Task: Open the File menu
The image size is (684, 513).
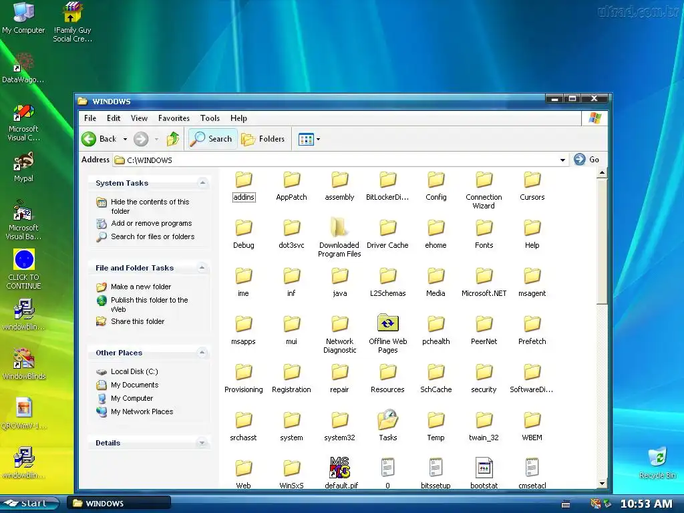Action: (90, 118)
